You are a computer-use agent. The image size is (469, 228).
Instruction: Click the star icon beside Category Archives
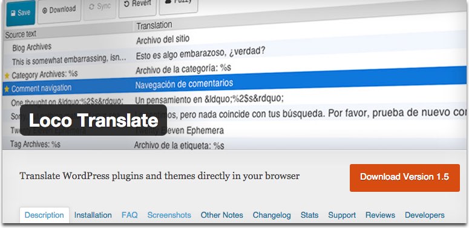click(7, 76)
